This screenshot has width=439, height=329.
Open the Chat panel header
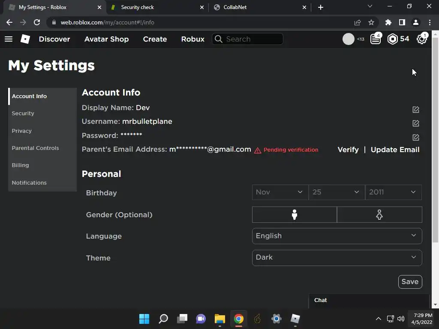pos(369,301)
